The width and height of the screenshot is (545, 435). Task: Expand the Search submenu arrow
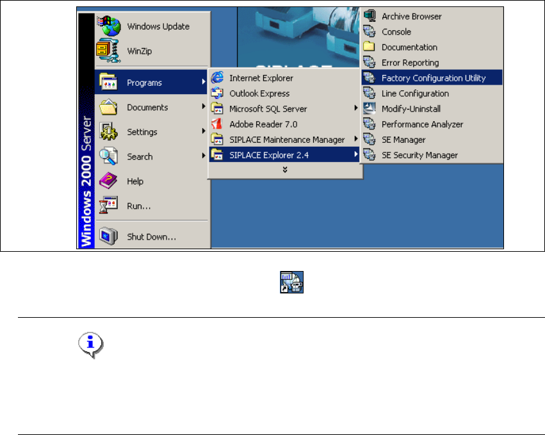tap(204, 156)
